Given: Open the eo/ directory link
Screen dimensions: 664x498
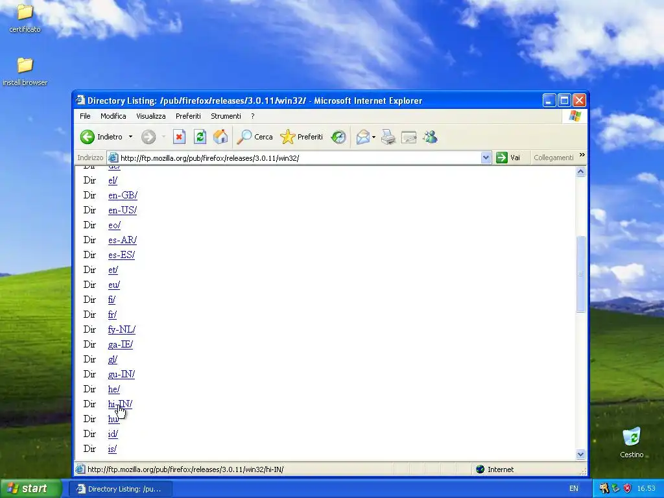Looking at the screenshot, I should point(114,225).
